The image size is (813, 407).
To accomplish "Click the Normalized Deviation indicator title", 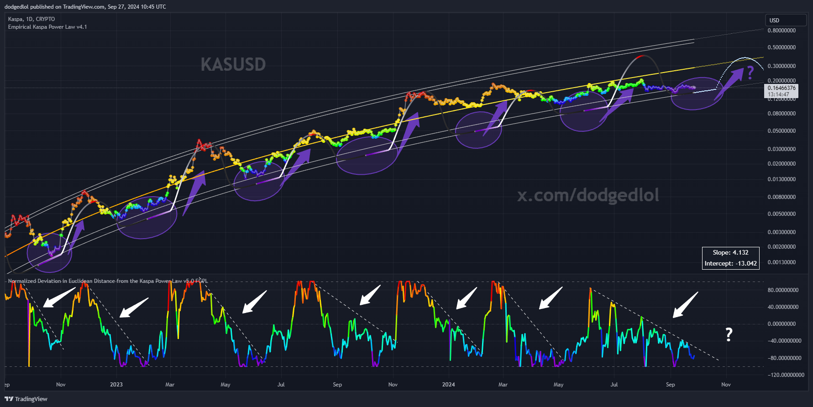I will 108,281.
